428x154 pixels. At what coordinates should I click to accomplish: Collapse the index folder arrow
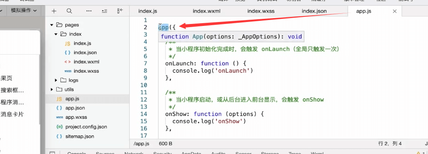coord(56,34)
